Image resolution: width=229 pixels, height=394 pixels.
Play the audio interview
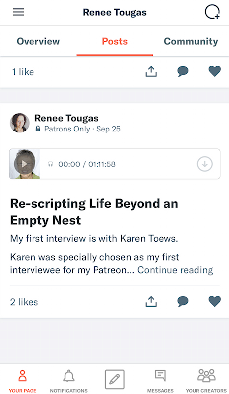(x=25, y=164)
